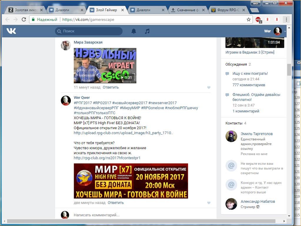Close the Золотая лихорадка tab

41,10
